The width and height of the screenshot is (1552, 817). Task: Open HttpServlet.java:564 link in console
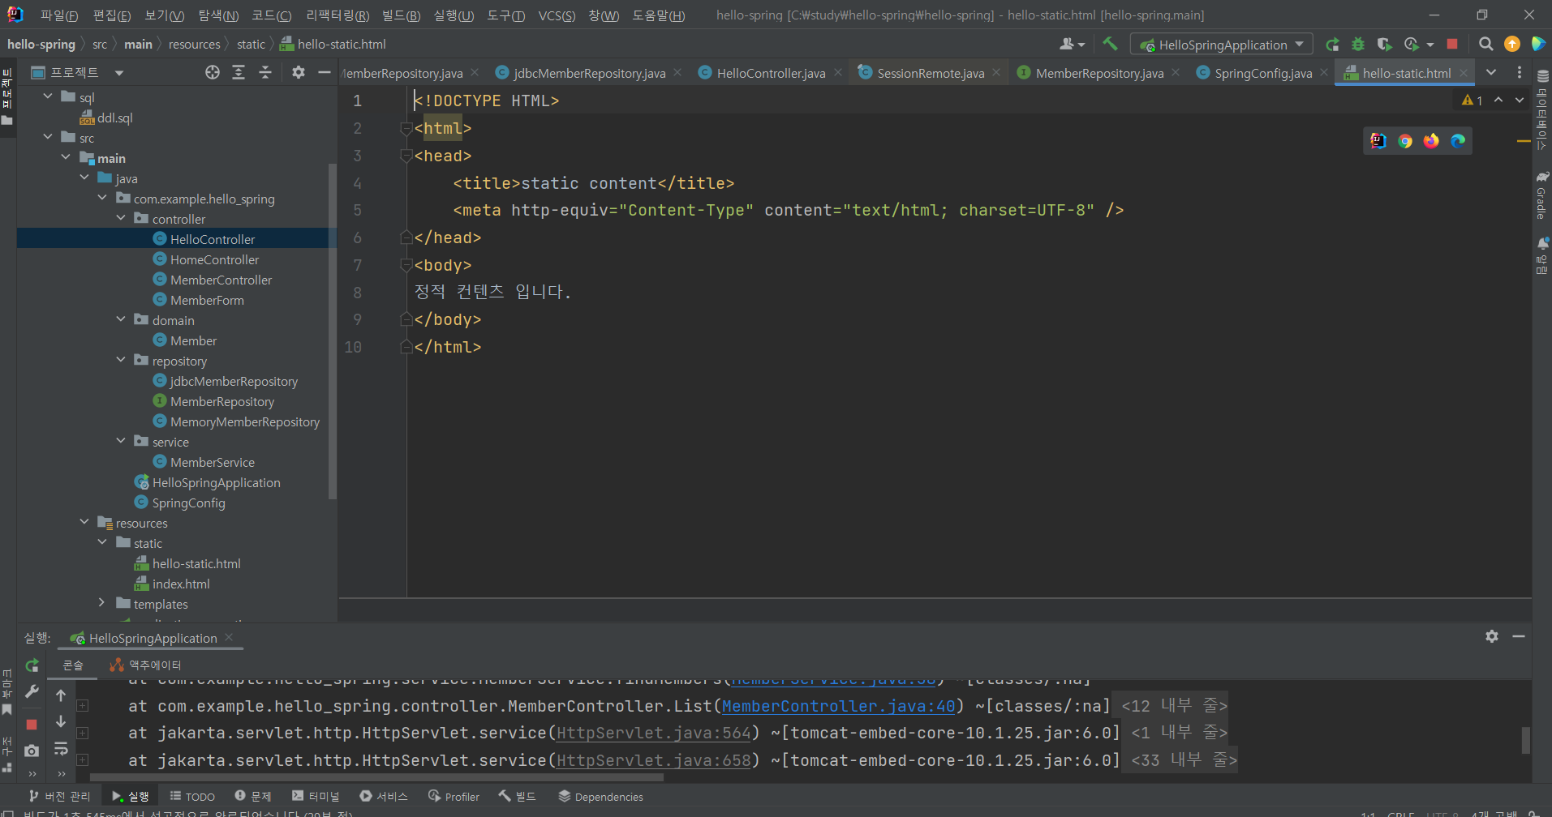(x=654, y=733)
